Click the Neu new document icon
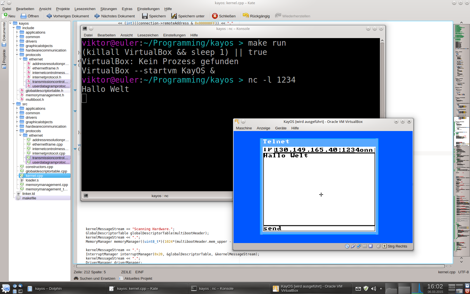470x294 pixels. [5, 16]
